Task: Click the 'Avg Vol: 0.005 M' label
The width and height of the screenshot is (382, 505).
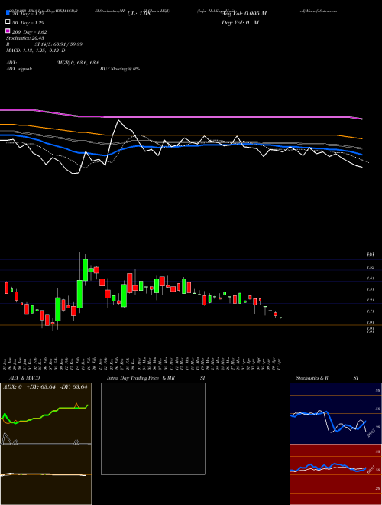Action: 244,14
